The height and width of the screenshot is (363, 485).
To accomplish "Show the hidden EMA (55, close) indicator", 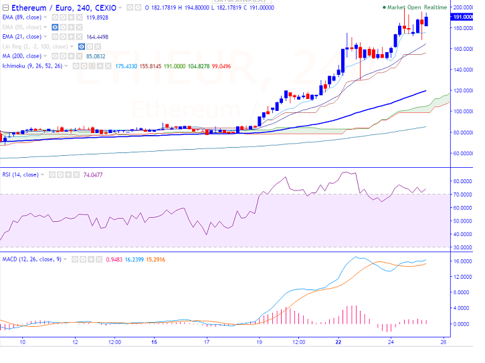I will [55, 27].
